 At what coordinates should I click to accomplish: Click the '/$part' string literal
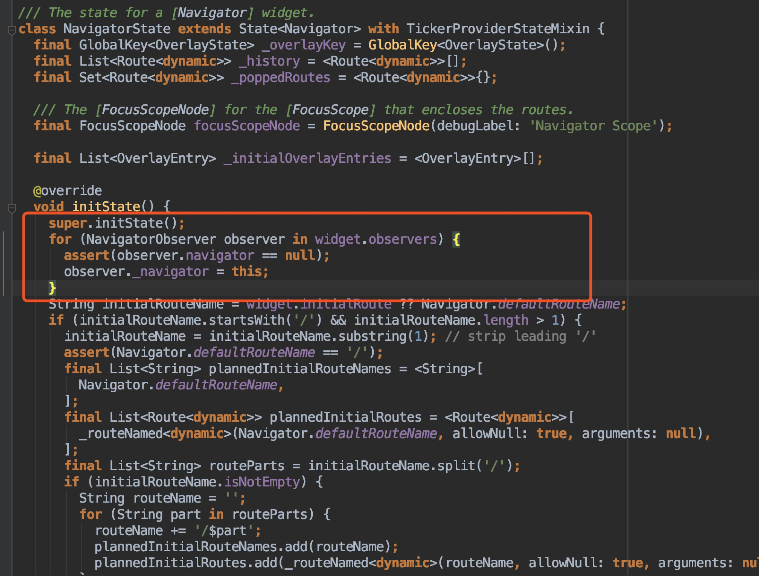[224, 531]
